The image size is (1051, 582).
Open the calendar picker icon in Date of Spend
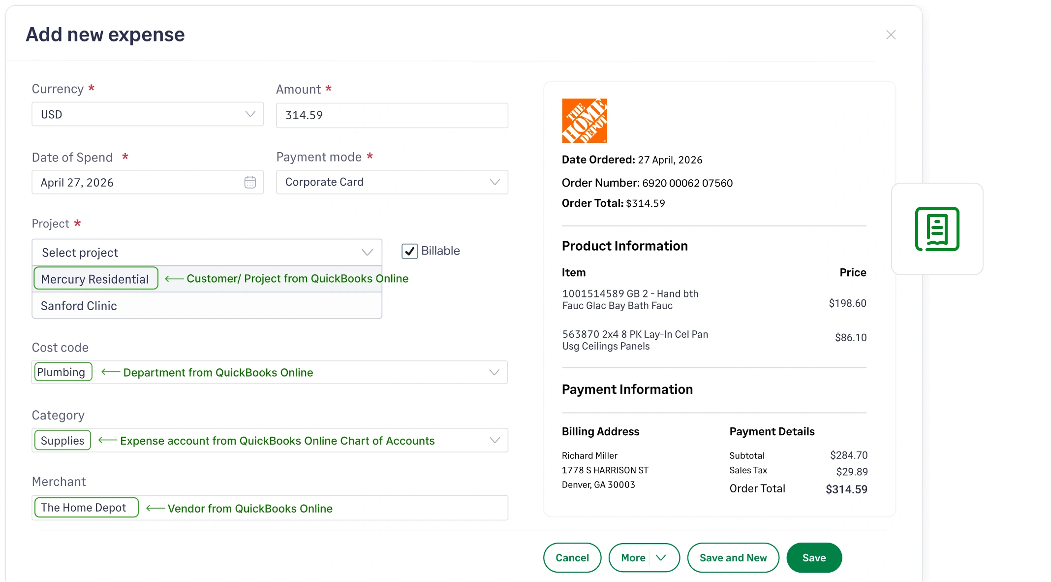coord(250,182)
